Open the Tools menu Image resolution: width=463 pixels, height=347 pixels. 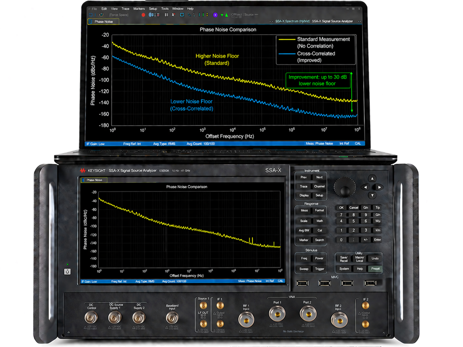pyautogui.click(x=165, y=9)
